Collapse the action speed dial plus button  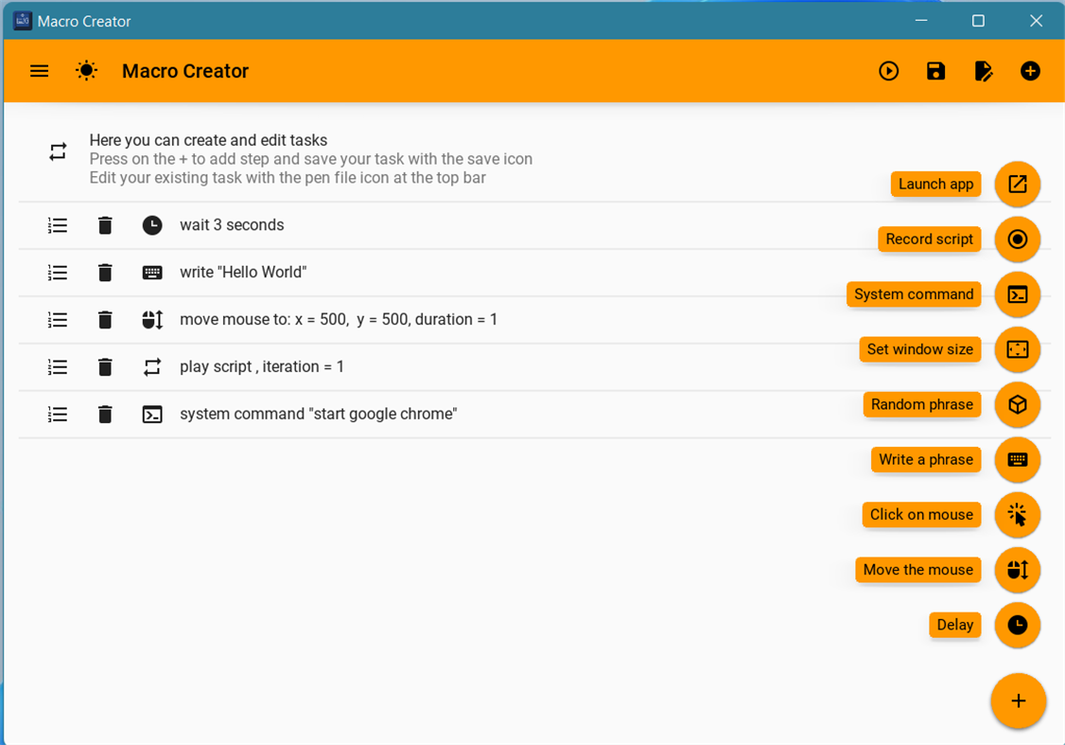coord(1018,701)
